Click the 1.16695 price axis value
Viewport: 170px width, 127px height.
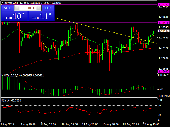pyautogui.click(x=163, y=69)
